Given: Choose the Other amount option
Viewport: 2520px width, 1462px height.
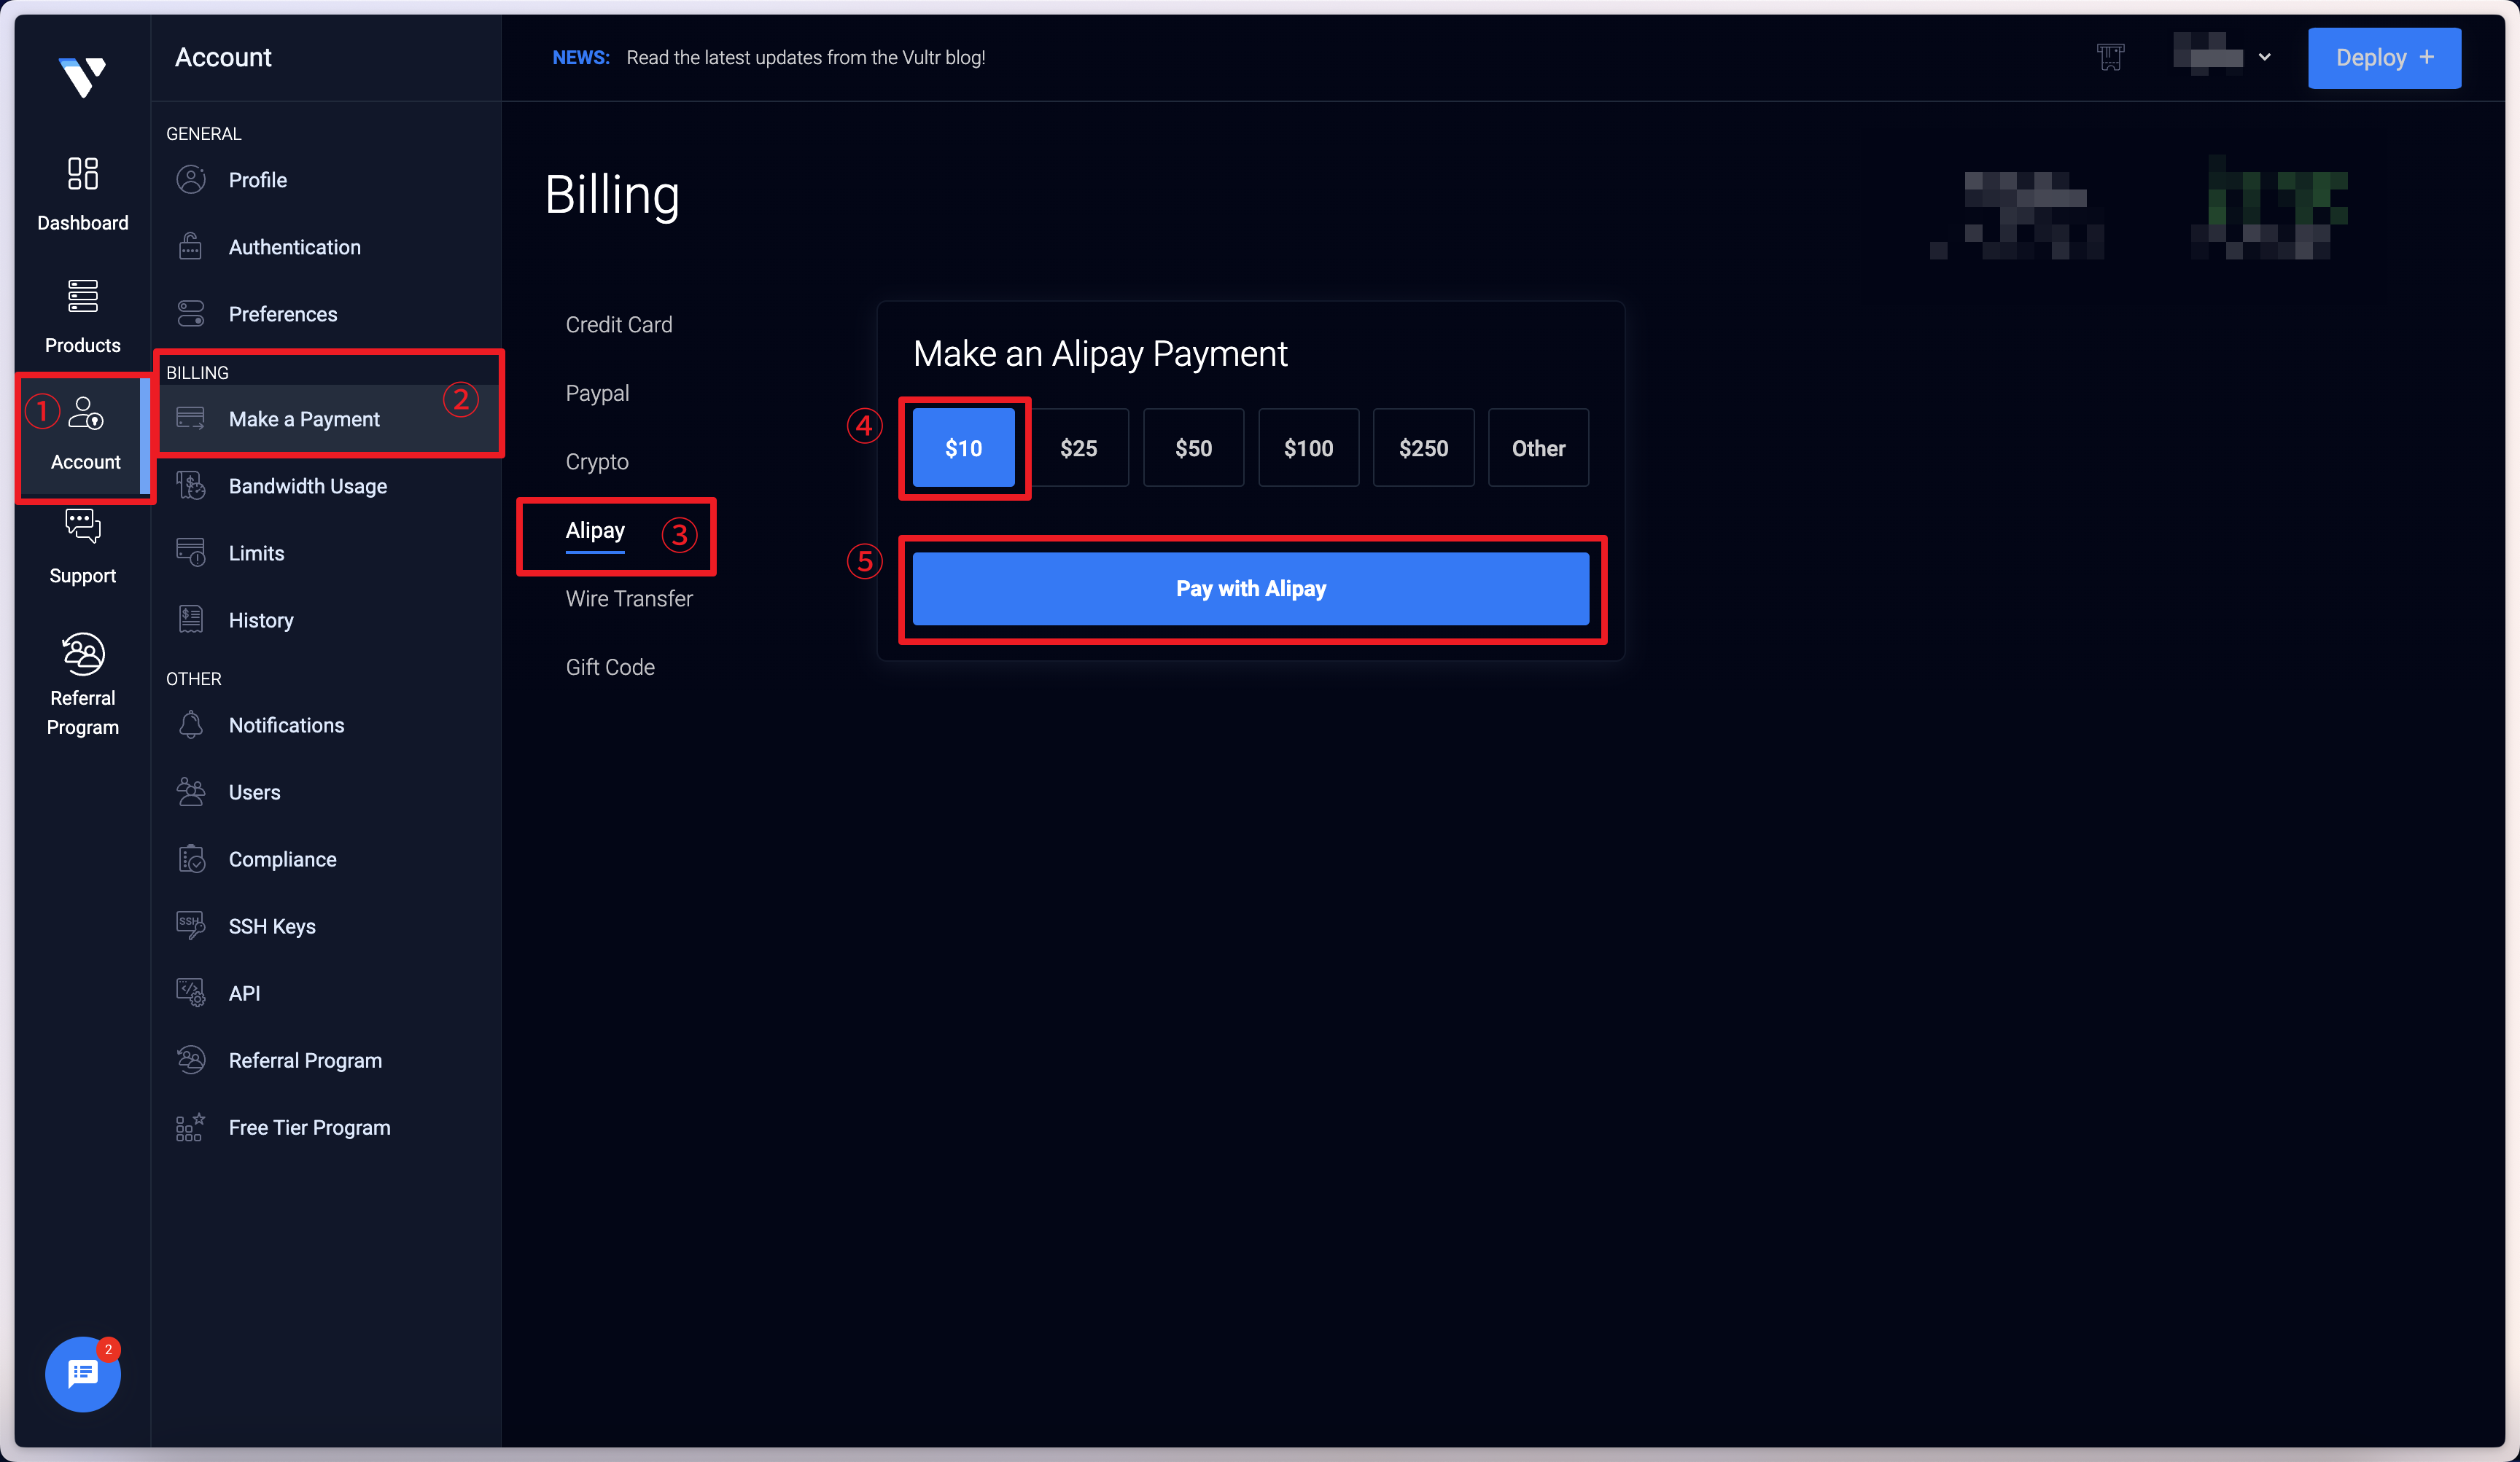Looking at the screenshot, I should point(1538,447).
